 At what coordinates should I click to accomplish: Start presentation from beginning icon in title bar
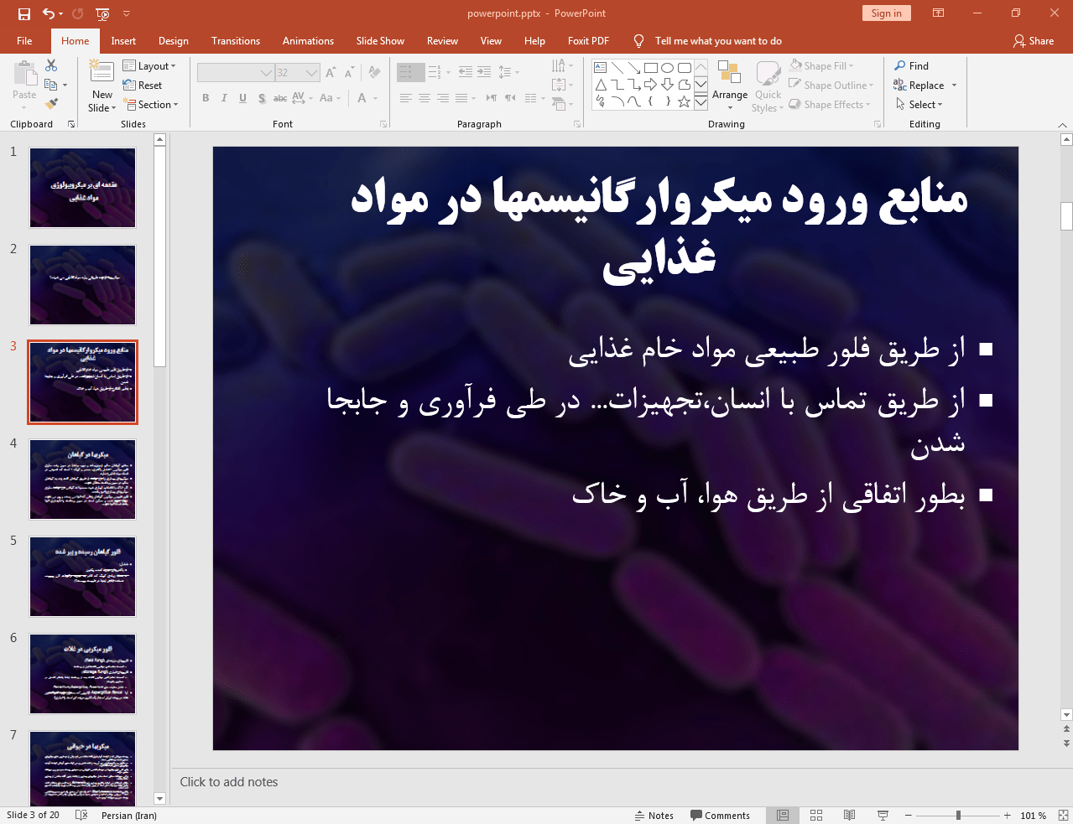pyautogui.click(x=102, y=13)
